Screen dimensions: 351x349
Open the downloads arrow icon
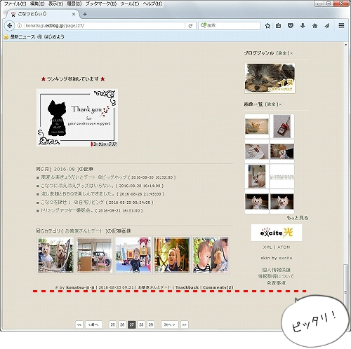303,26
